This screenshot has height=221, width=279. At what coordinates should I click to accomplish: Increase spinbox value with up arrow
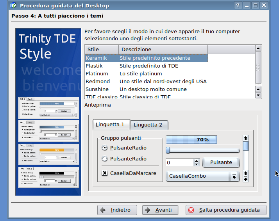196,160
